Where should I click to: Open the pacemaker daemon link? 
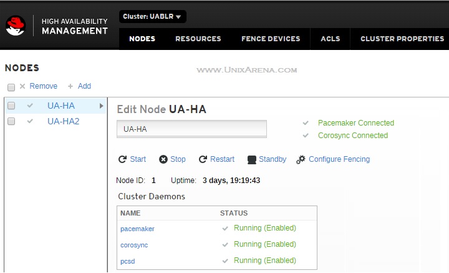[137, 229]
